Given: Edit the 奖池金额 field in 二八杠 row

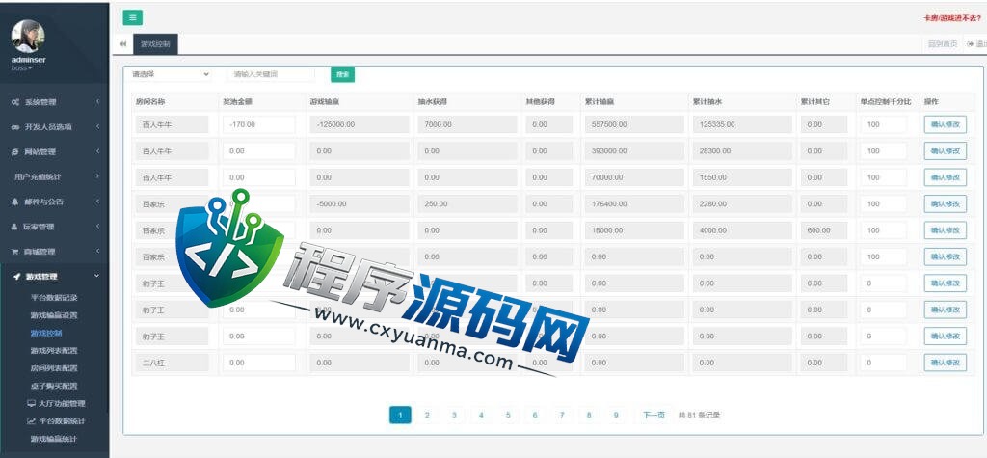Looking at the screenshot, I should coord(258,363).
